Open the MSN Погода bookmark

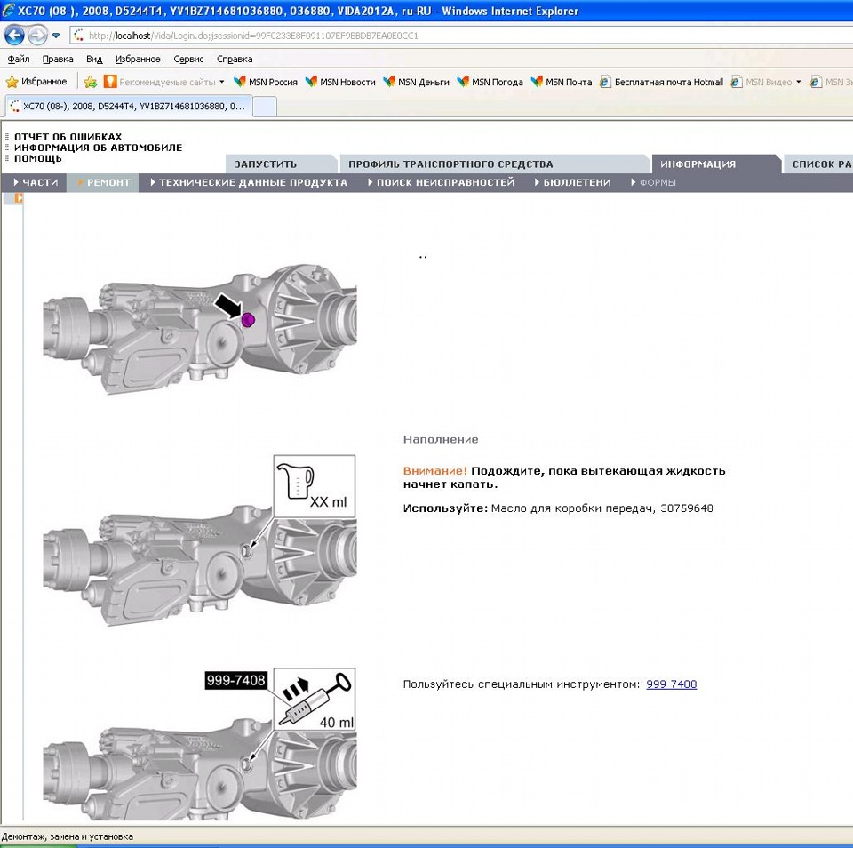pos(490,82)
